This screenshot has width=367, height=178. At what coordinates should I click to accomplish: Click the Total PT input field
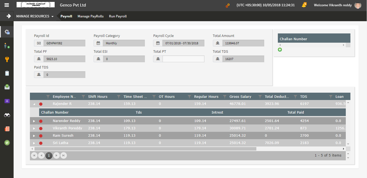click(183, 59)
